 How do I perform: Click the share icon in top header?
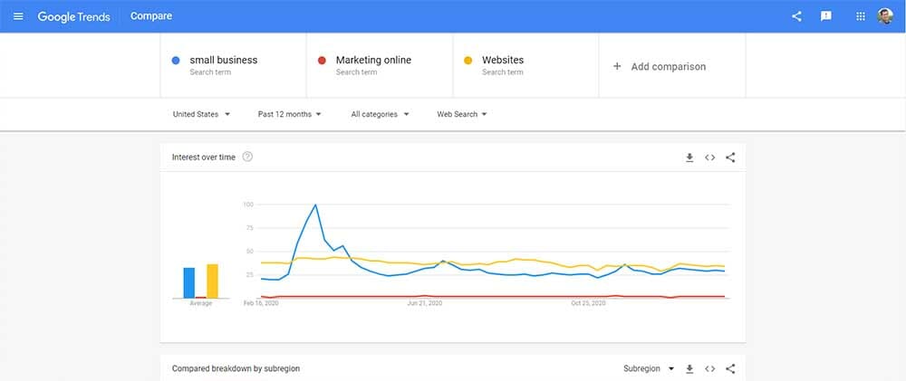(x=796, y=16)
